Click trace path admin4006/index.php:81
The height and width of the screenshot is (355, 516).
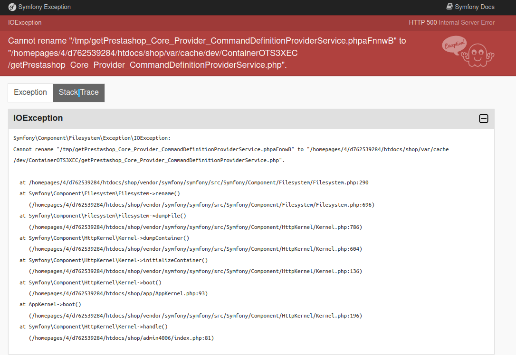pos(121,338)
